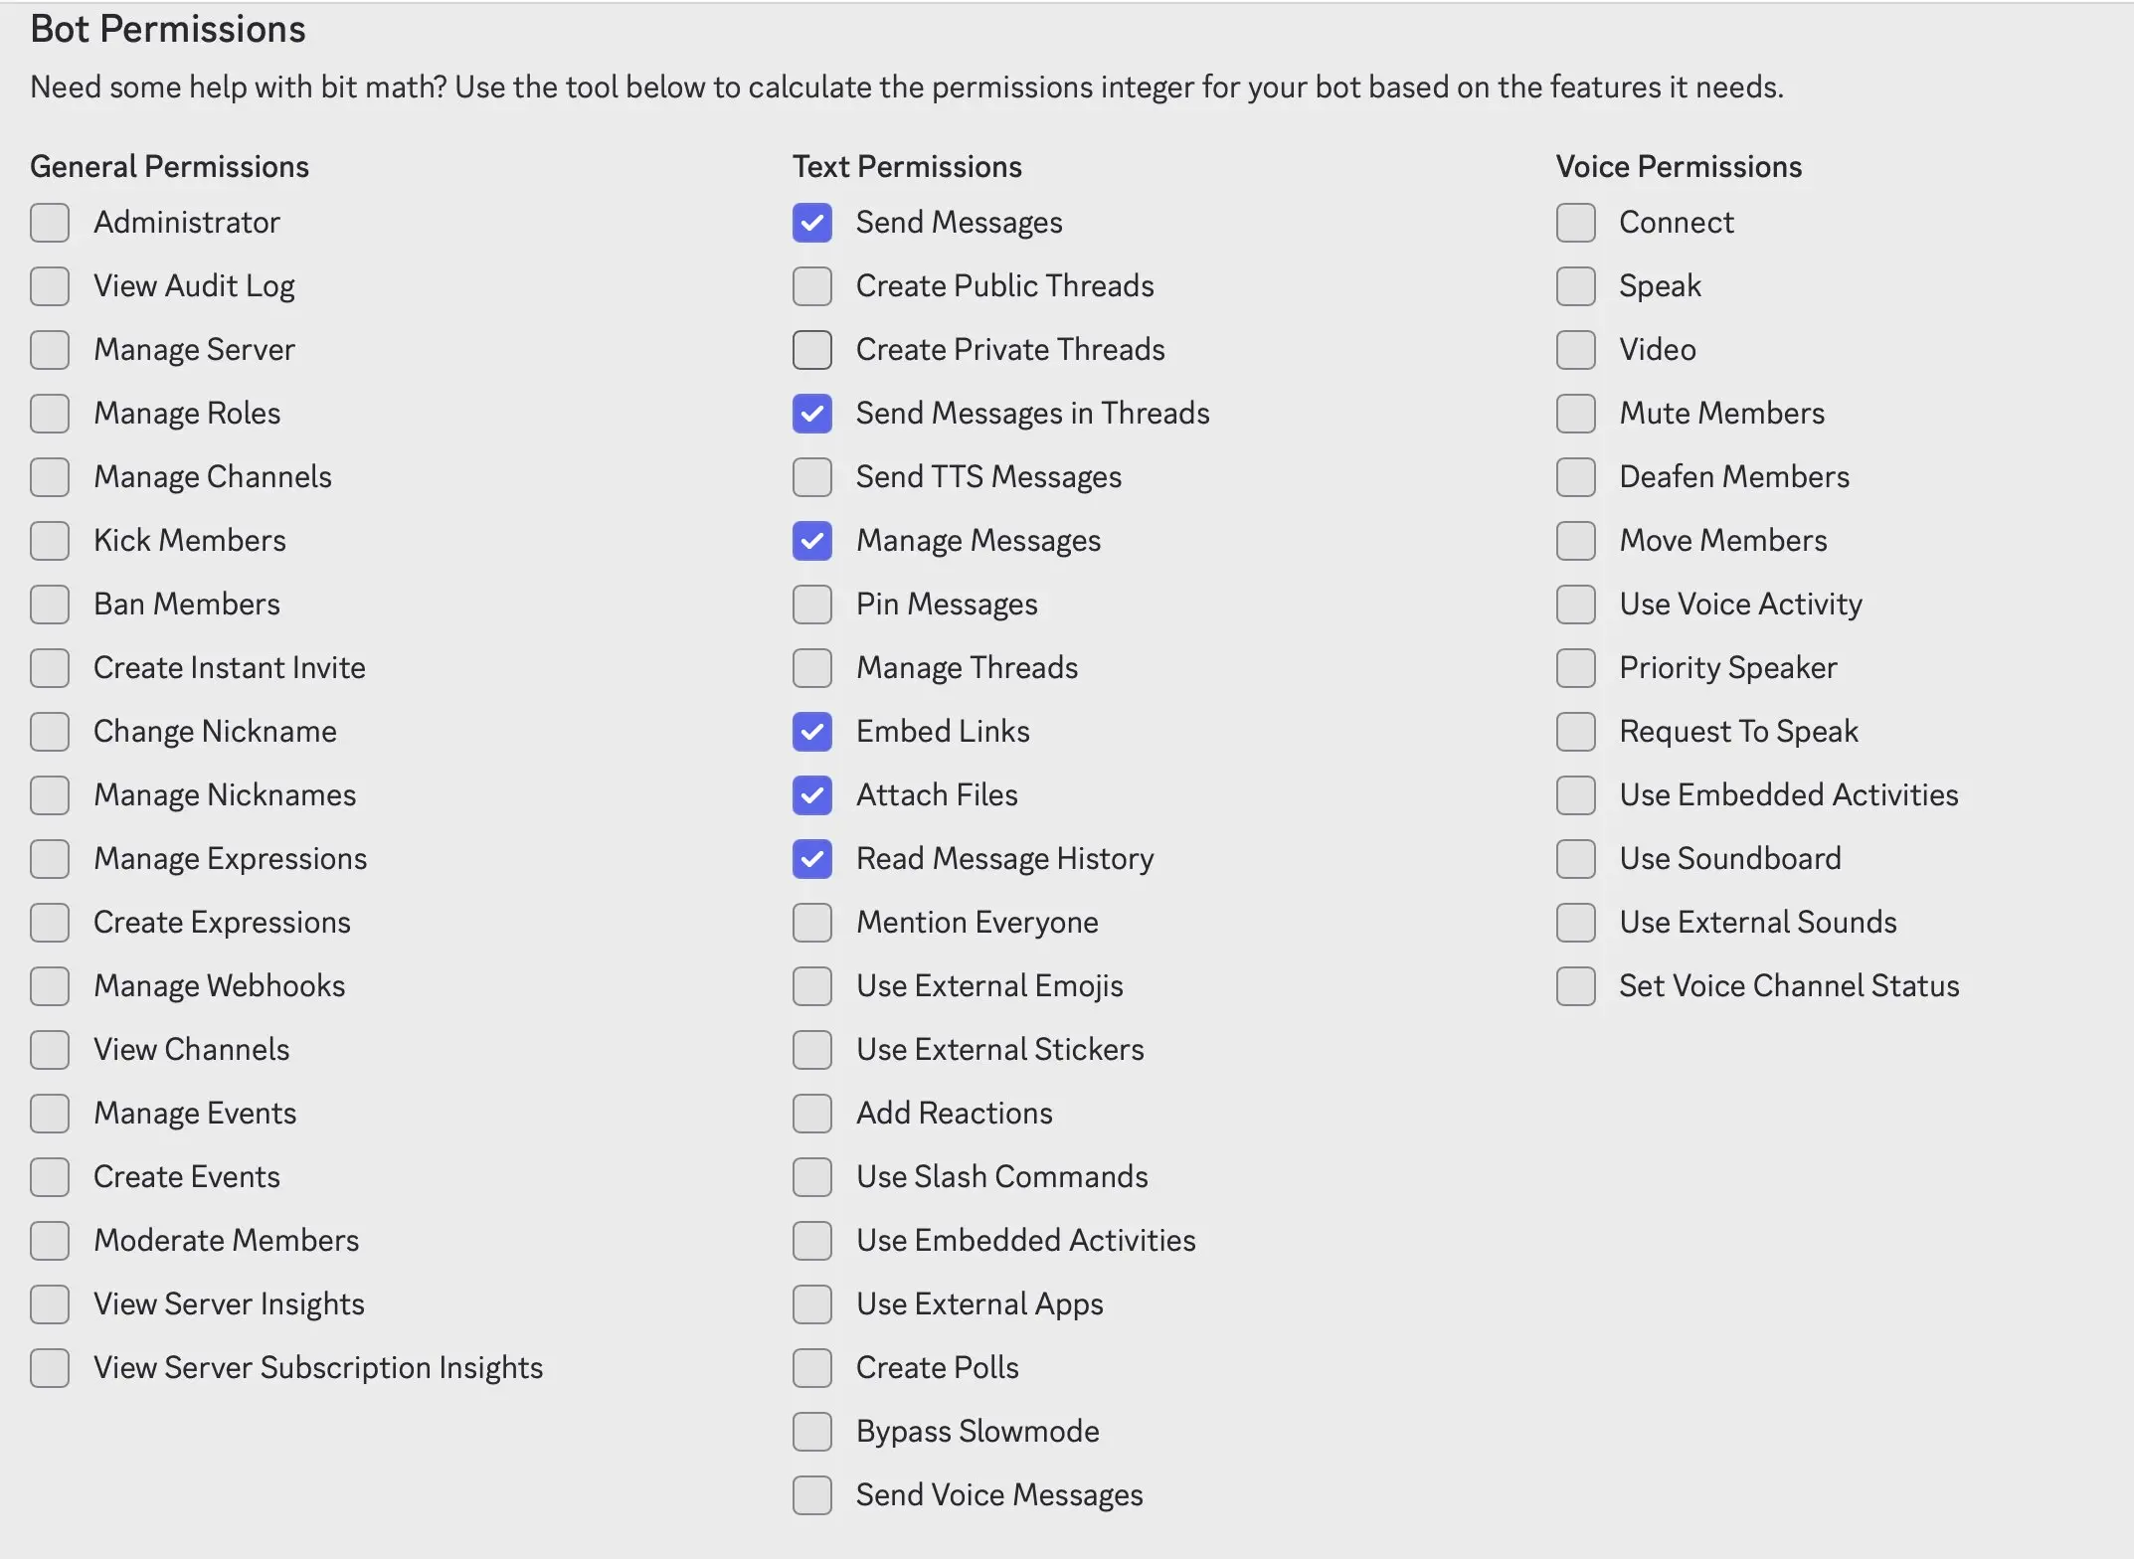The height and width of the screenshot is (1559, 2134).
Task: Check the Pin Messages permission
Action: point(812,605)
